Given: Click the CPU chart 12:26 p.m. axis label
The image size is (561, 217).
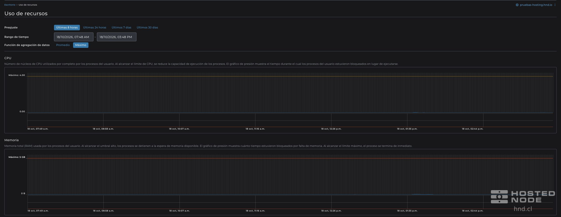Looking at the screenshot, I should pyautogui.click(x=331, y=129).
